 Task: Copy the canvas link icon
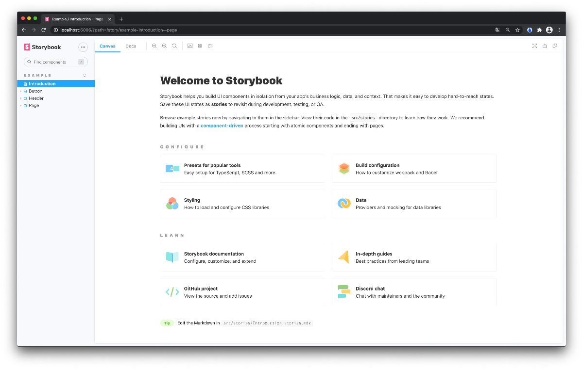(x=555, y=46)
